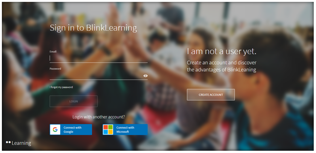Toggle password visibility with the eye icon
The height and width of the screenshot is (153, 316).
coord(146,76)
